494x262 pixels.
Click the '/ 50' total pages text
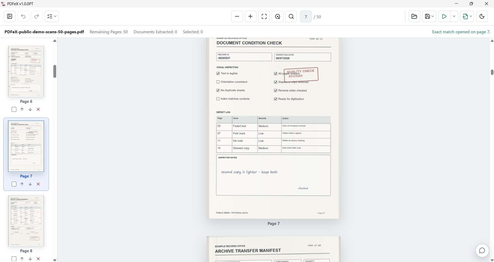(317, 17)
